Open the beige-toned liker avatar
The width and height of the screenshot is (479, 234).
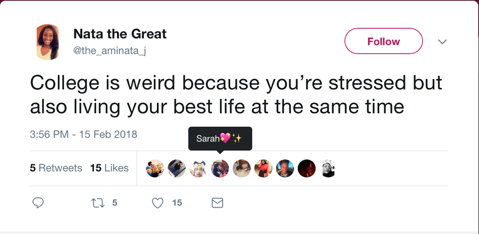point(241,168)
